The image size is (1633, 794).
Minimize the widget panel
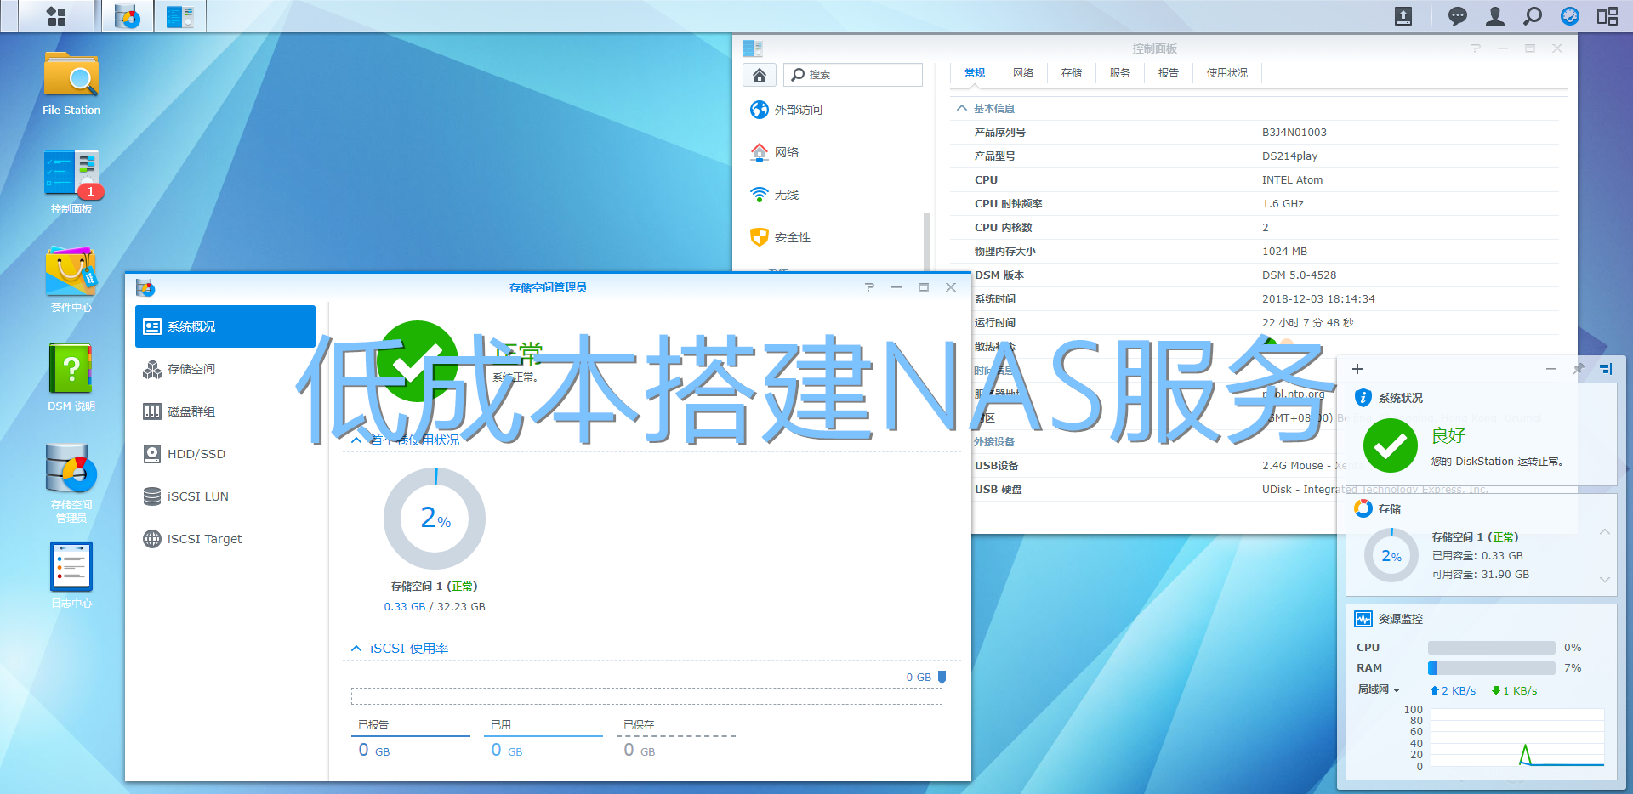click(1551, 369)
